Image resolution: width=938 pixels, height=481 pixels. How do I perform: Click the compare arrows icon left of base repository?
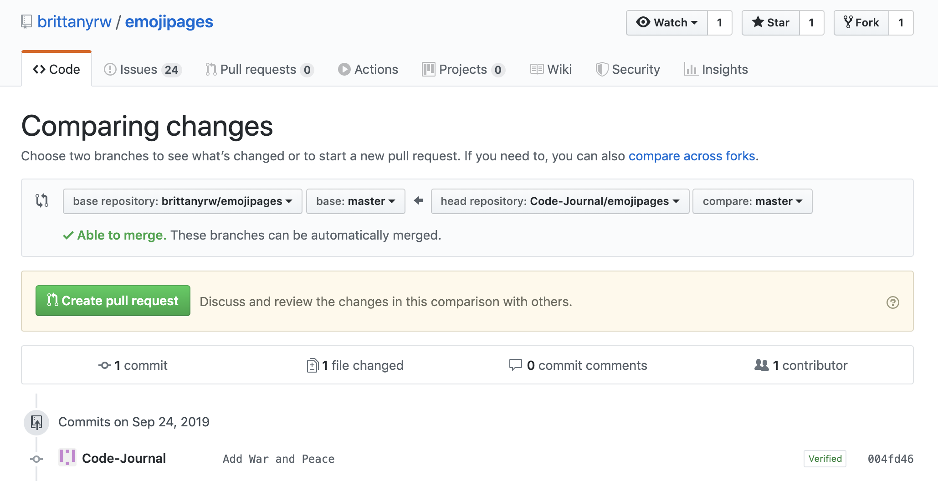[42, 200]
